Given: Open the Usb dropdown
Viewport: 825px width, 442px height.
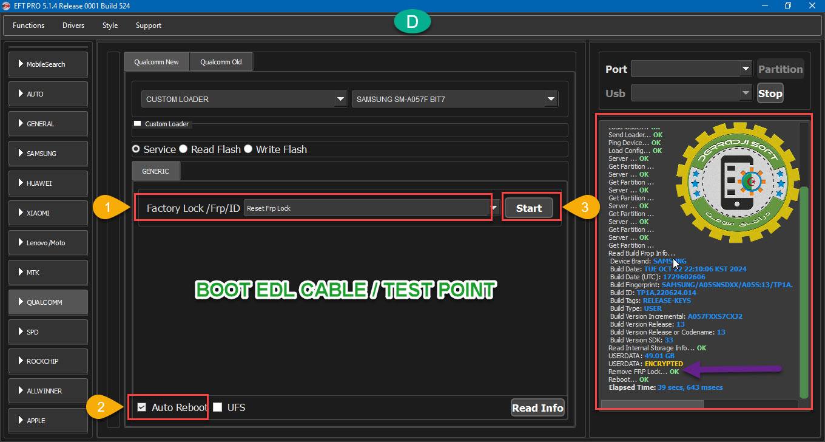Looking at the screenshot, I should [x=692, y=93].
